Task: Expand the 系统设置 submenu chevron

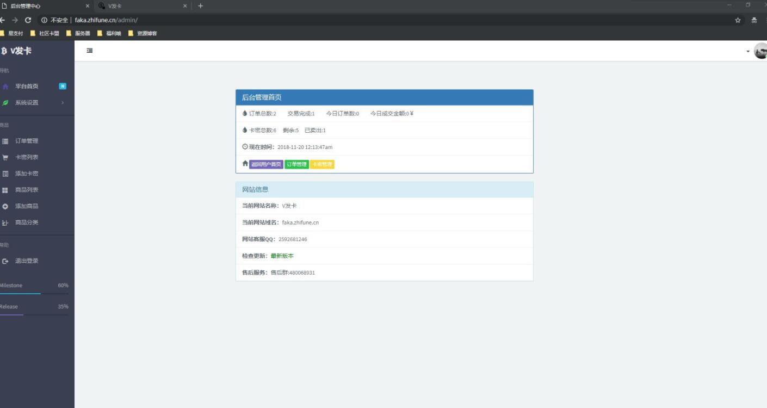Action: tap(63, 103)
